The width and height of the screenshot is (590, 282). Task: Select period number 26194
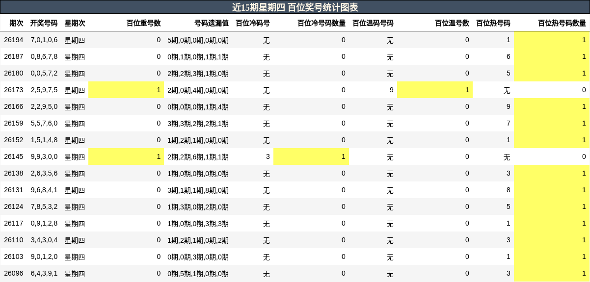coord(14,40)
